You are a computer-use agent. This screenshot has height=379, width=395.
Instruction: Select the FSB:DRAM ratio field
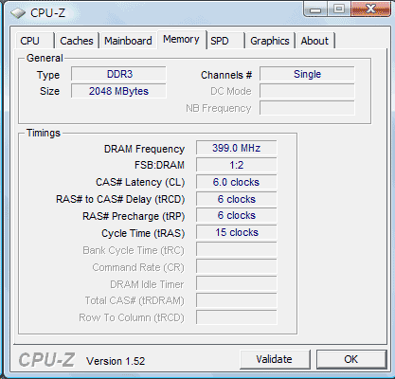(x=237, y=165)
